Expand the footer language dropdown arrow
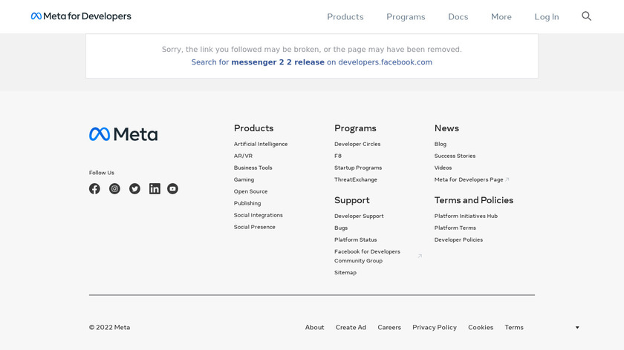 [577, 328]
